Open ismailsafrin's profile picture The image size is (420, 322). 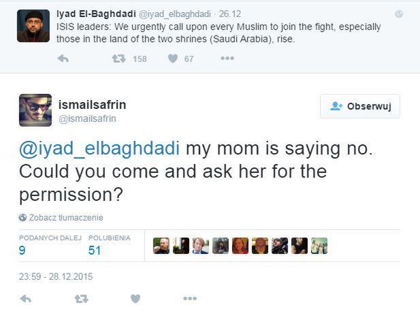[35, 110]
